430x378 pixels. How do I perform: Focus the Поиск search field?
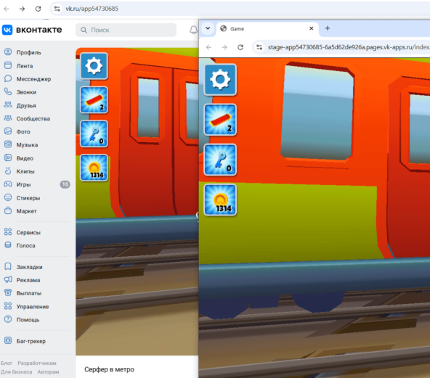pos(126,30)
